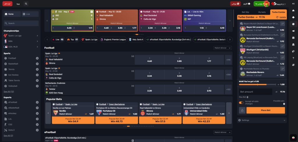Open Football Match Winner dropdown

(x=222, y=48)
